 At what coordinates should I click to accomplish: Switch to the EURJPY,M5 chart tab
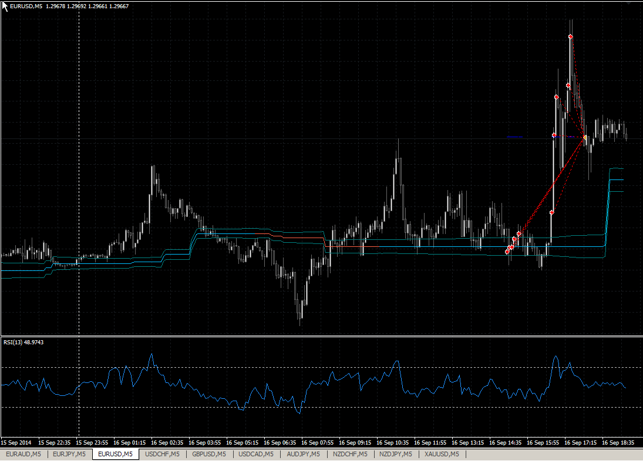click(69, 454)
